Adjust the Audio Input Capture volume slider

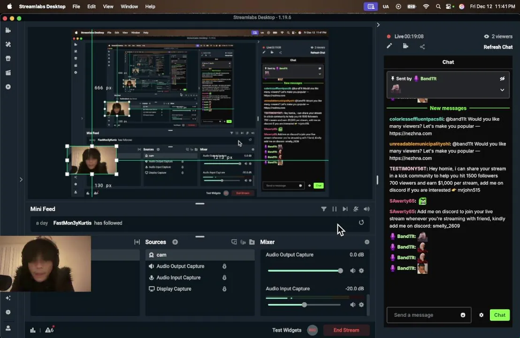[304, 305]
